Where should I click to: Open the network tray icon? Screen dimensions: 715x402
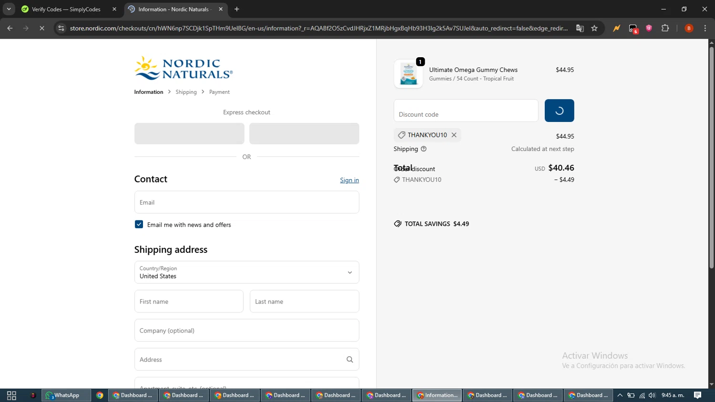tap(642, 395)
